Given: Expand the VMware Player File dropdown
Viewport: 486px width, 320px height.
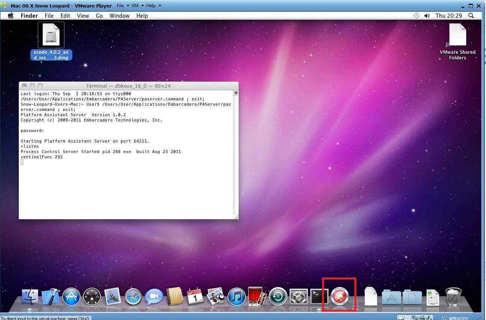Looking at the screenshot, I should click(123, 6).
